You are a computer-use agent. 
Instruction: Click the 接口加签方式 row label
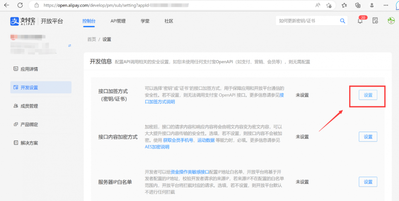113,95
